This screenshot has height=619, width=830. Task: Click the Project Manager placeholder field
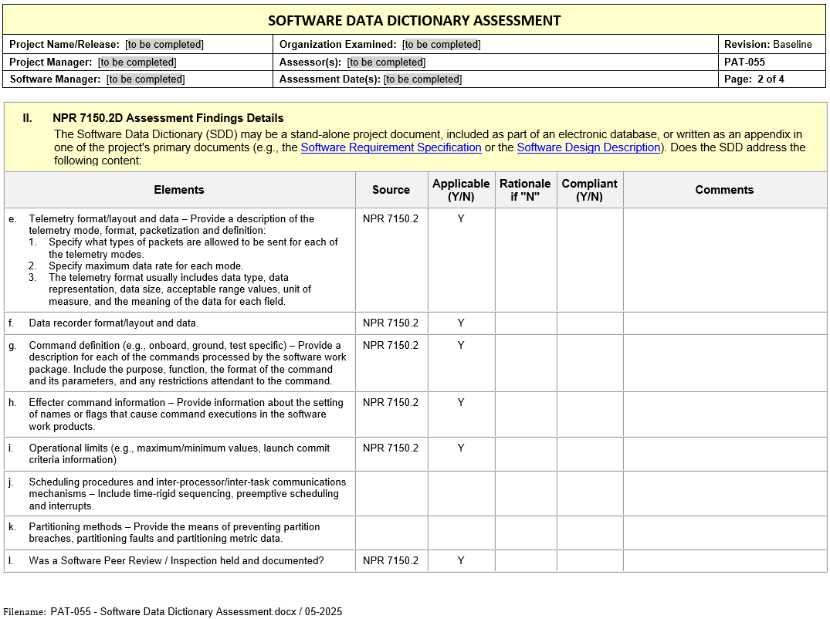click(137, 63)
